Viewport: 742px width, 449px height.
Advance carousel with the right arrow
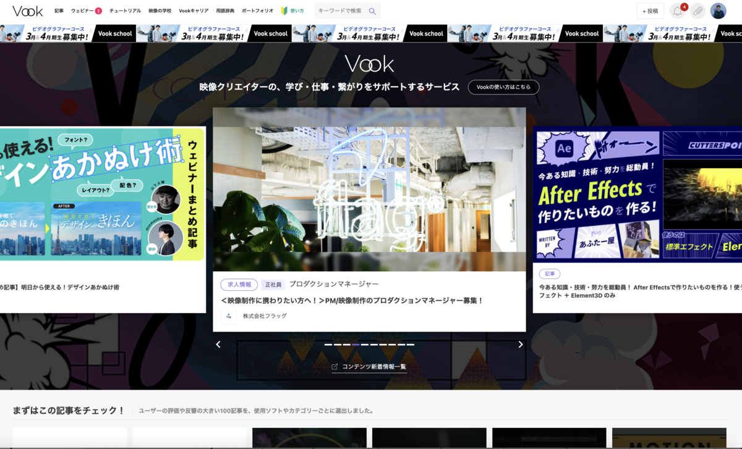520,345
